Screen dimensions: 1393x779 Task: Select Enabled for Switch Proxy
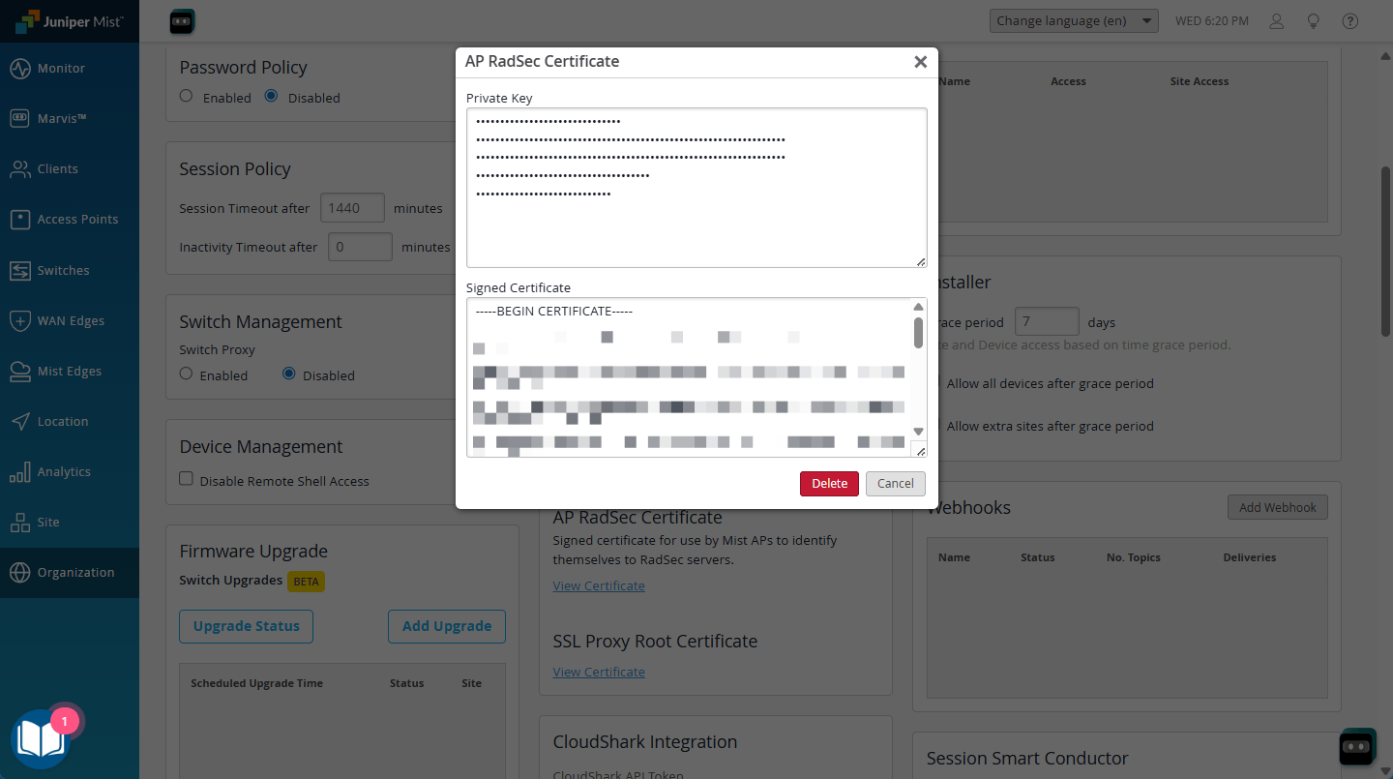tap(187, 375)
